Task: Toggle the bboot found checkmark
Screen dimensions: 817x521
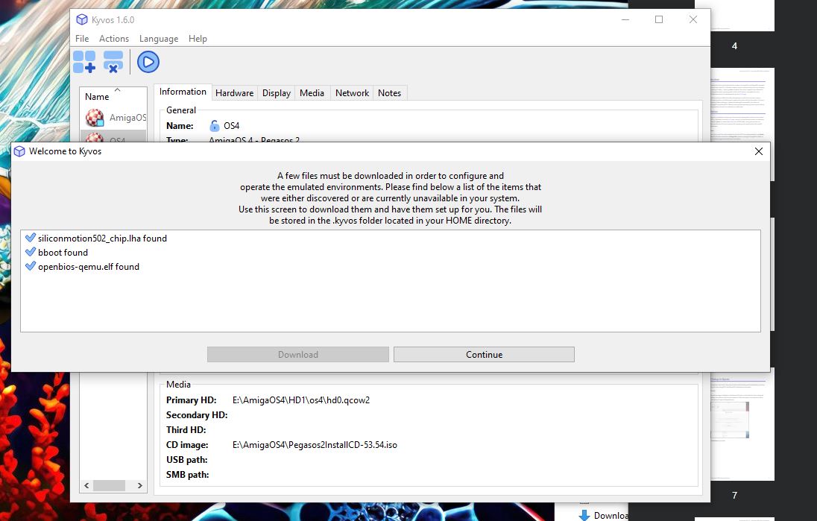Action: coord(31,252)
